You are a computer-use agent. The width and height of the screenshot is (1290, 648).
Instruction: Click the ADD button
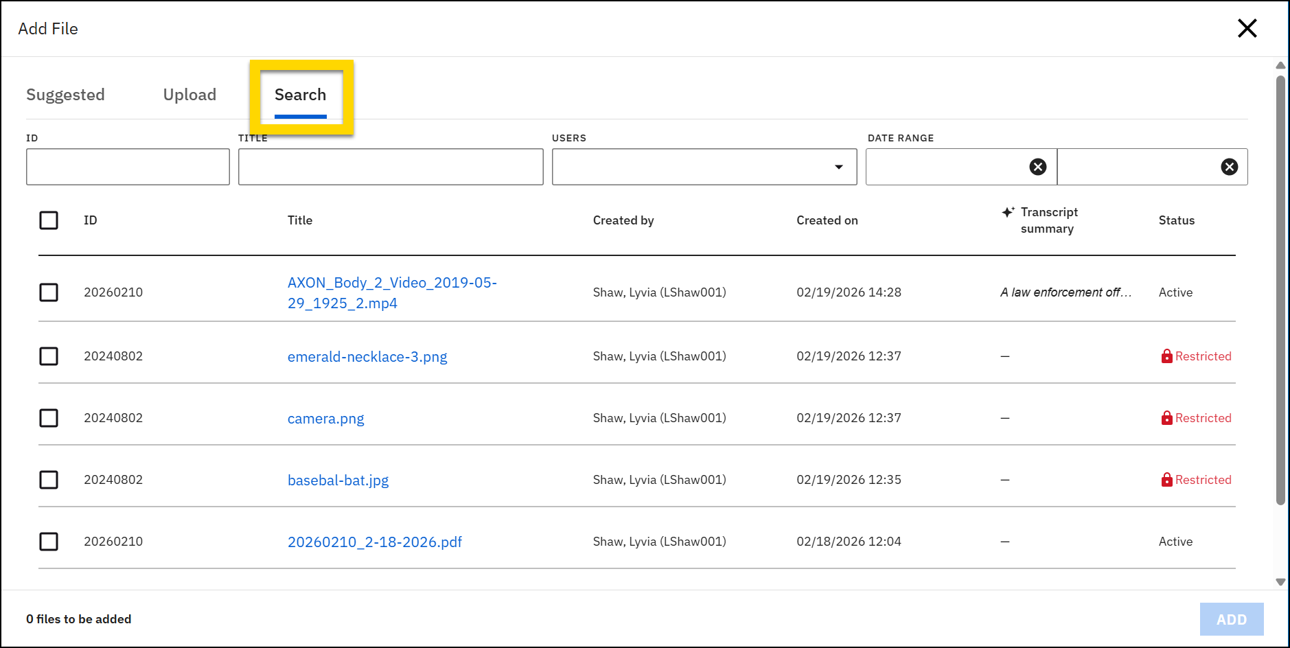[x=1232, y=618]
